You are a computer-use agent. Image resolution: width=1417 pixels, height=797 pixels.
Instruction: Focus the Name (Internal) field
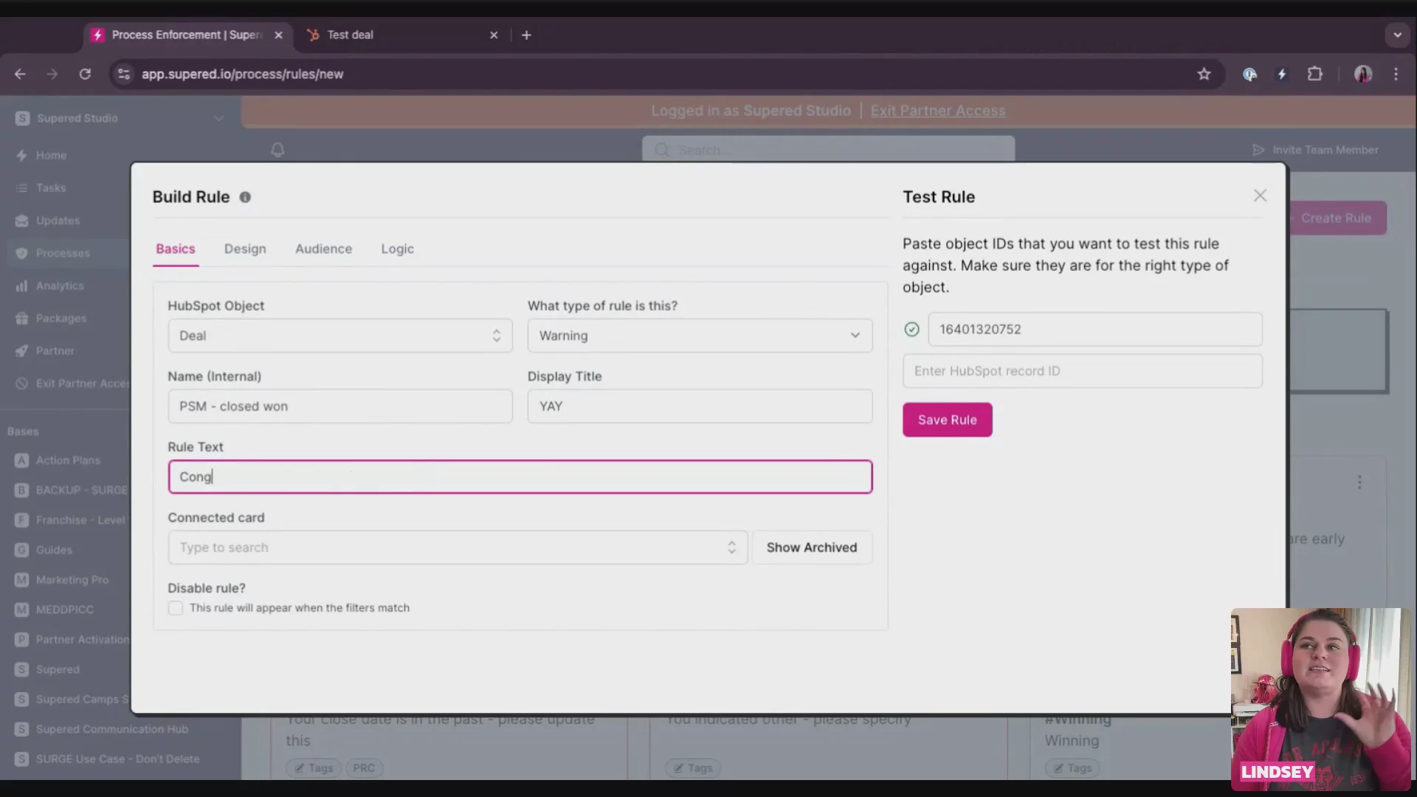coord(339,407)
